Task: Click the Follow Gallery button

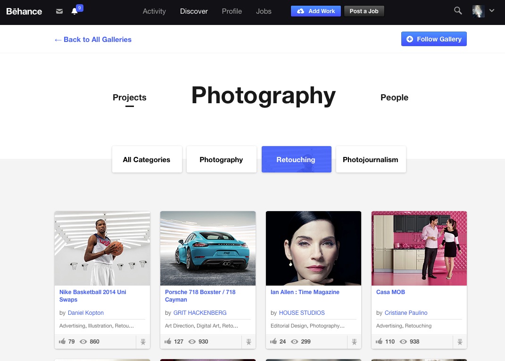Action: (434, 39)
